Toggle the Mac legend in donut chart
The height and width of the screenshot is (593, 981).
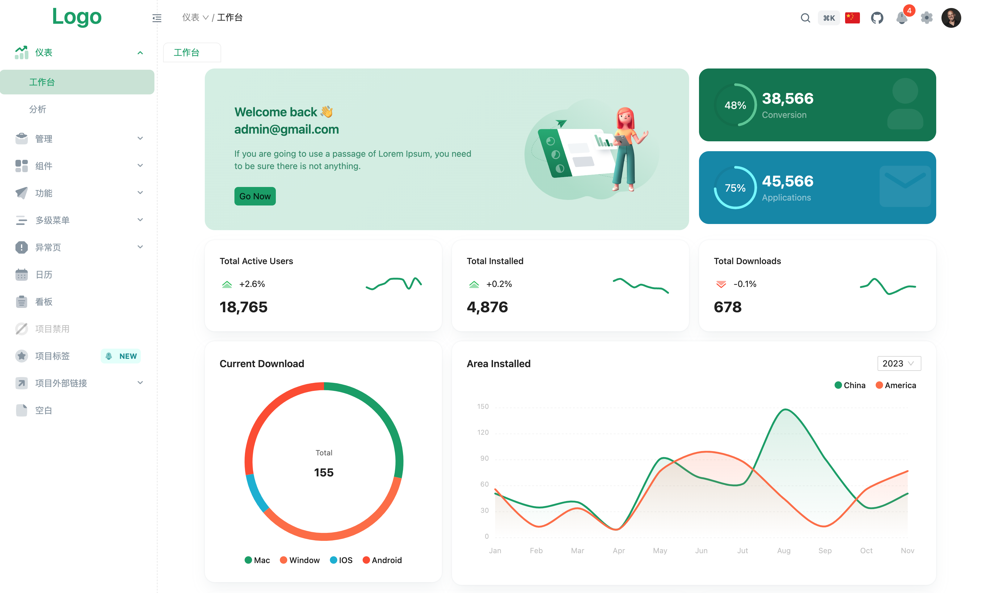tap(257, 560)
